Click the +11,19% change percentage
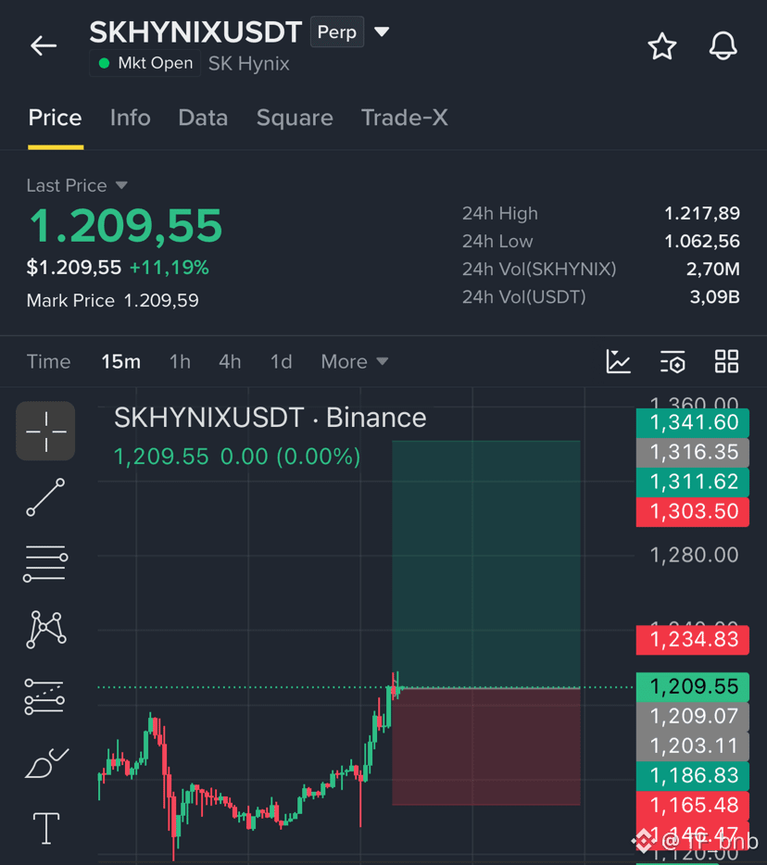Image resolution: width=767 pixels, height=865 pixels. 169,268
